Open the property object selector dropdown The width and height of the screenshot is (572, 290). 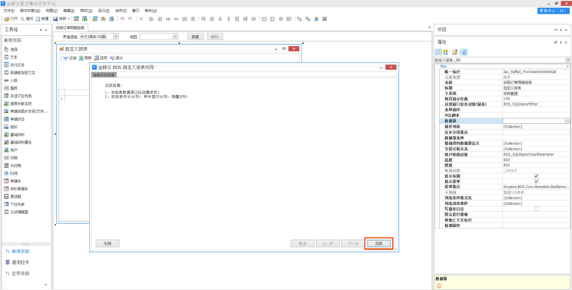click(x=568, y=60)
